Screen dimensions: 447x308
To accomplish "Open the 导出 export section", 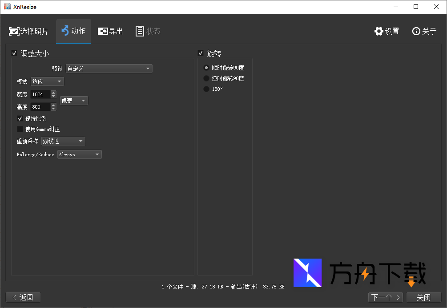I will [x=110, y=31].
